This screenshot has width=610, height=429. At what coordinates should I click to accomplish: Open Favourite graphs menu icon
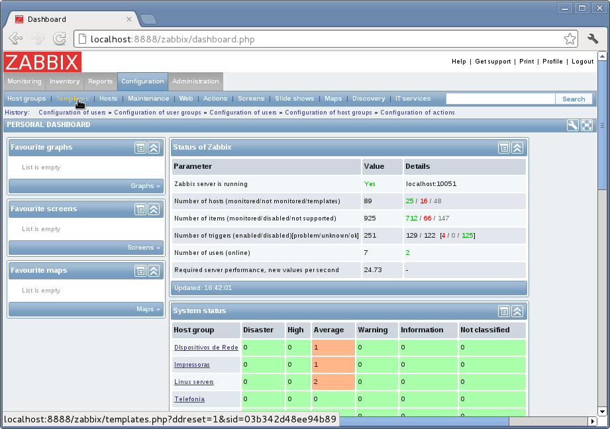pyautogui.click(x=140, y=148)
